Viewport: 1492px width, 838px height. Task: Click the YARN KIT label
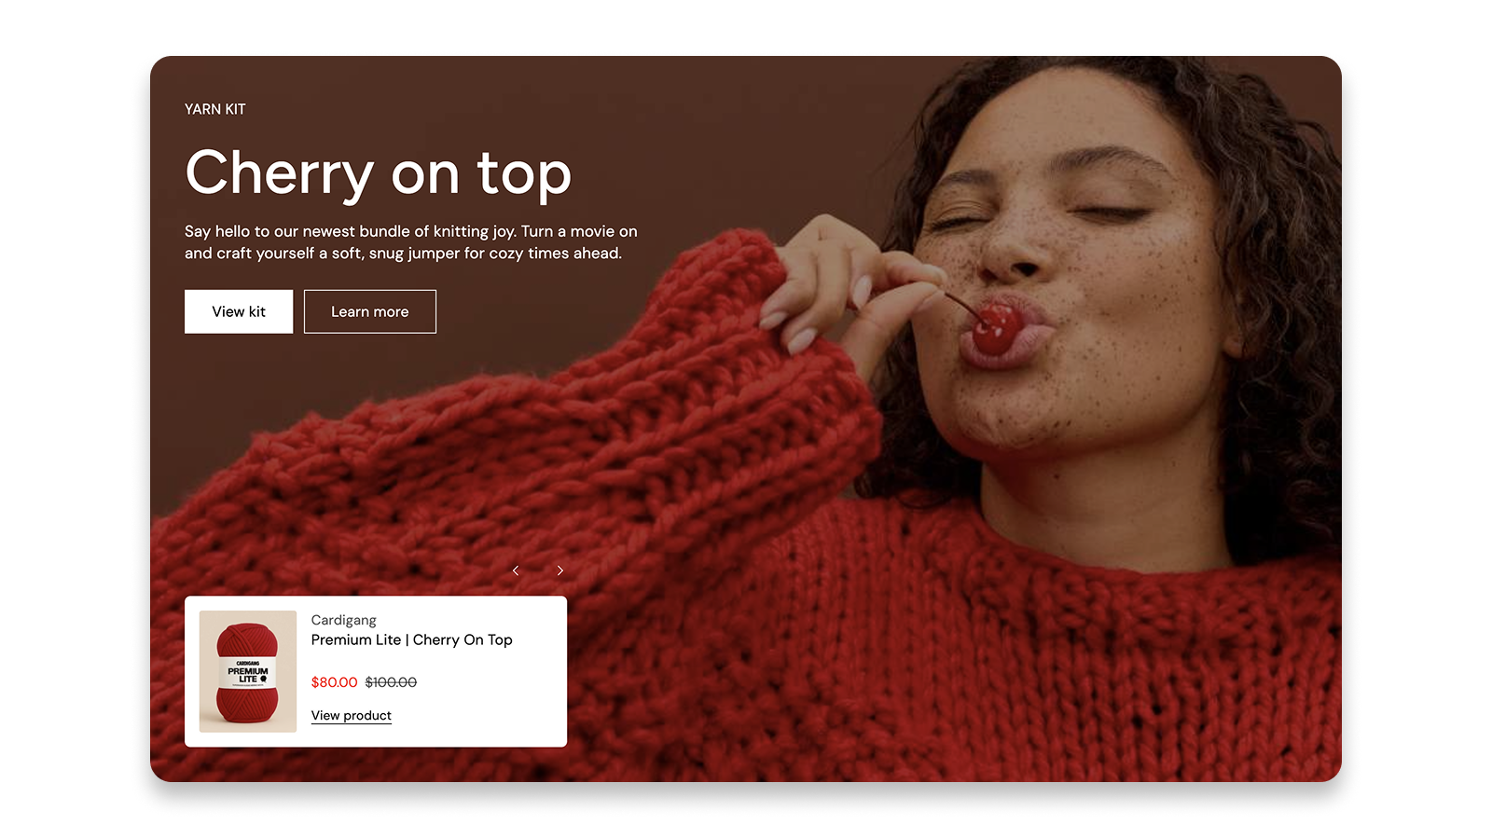(x=215, y=109)
